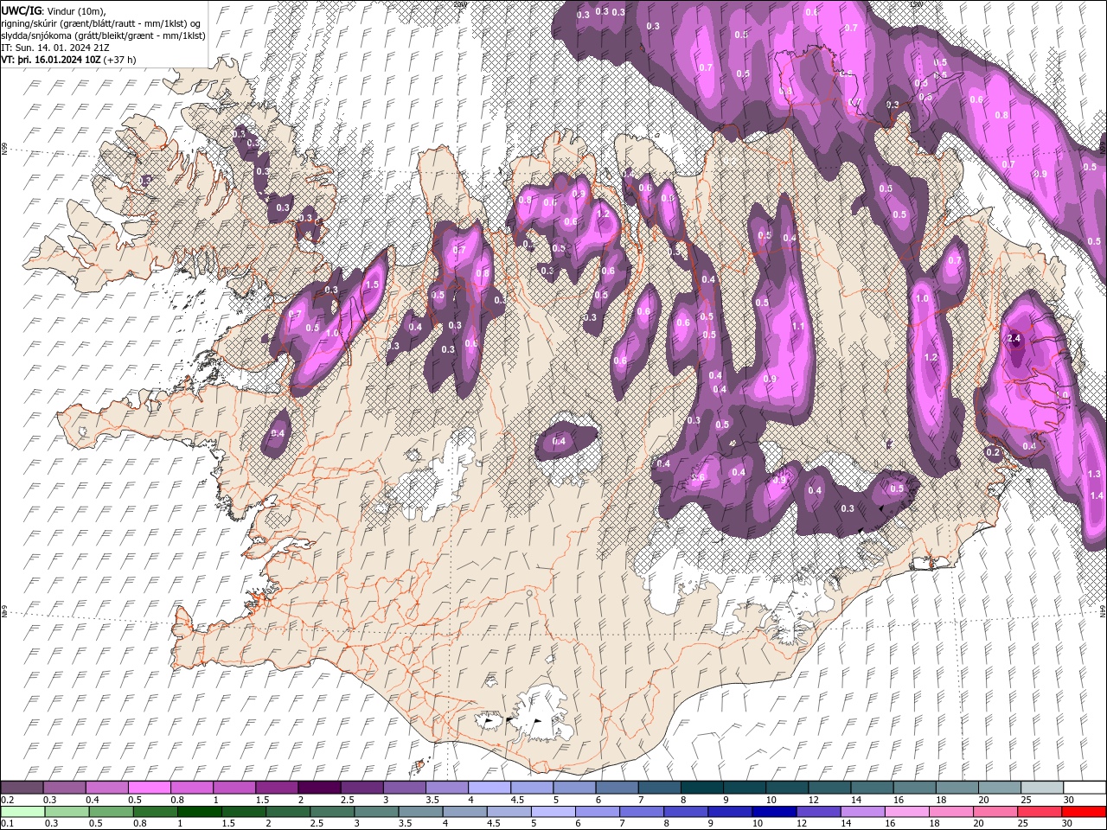Click the pale grey 25 snow legend swatch

(1043, 788)
